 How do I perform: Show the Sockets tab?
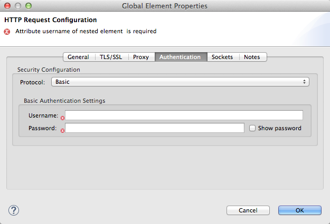pos(222,57)
